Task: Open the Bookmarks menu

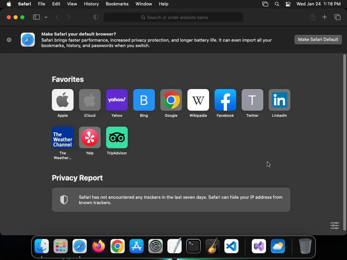Action: tap(117, 4)
